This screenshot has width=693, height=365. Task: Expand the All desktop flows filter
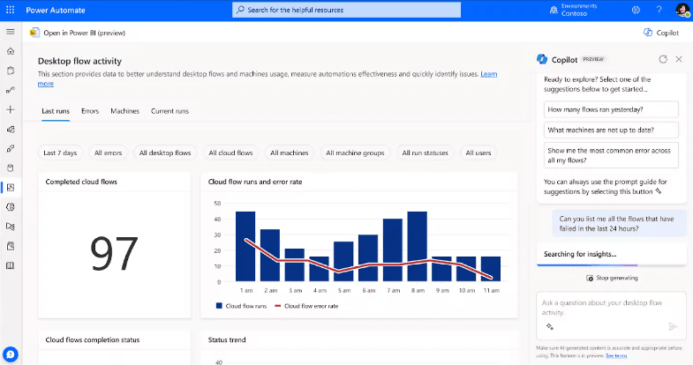(x=165, y=153)
